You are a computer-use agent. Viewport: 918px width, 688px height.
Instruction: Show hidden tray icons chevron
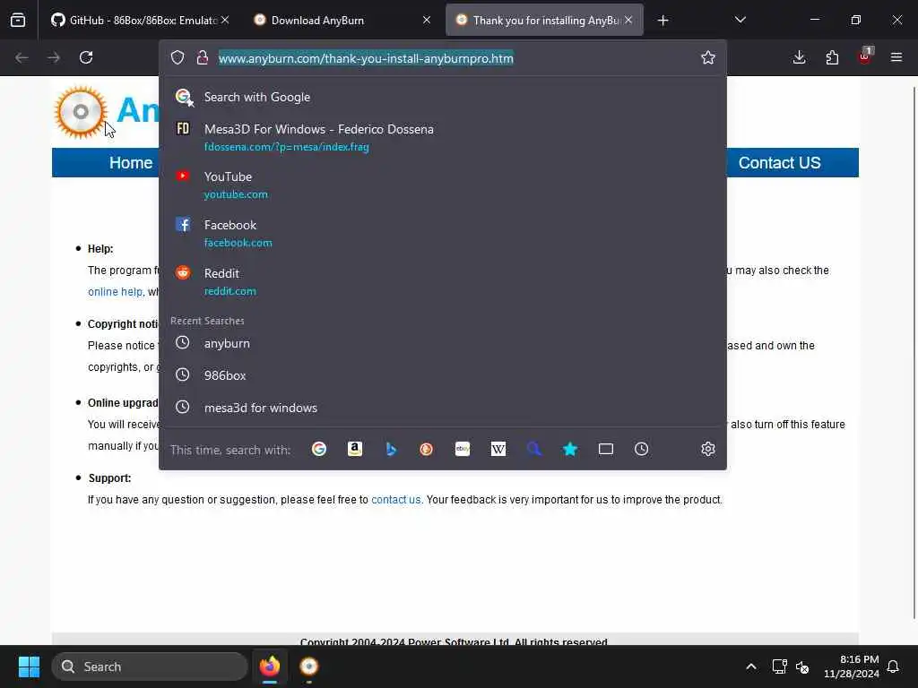coord(751,666)
